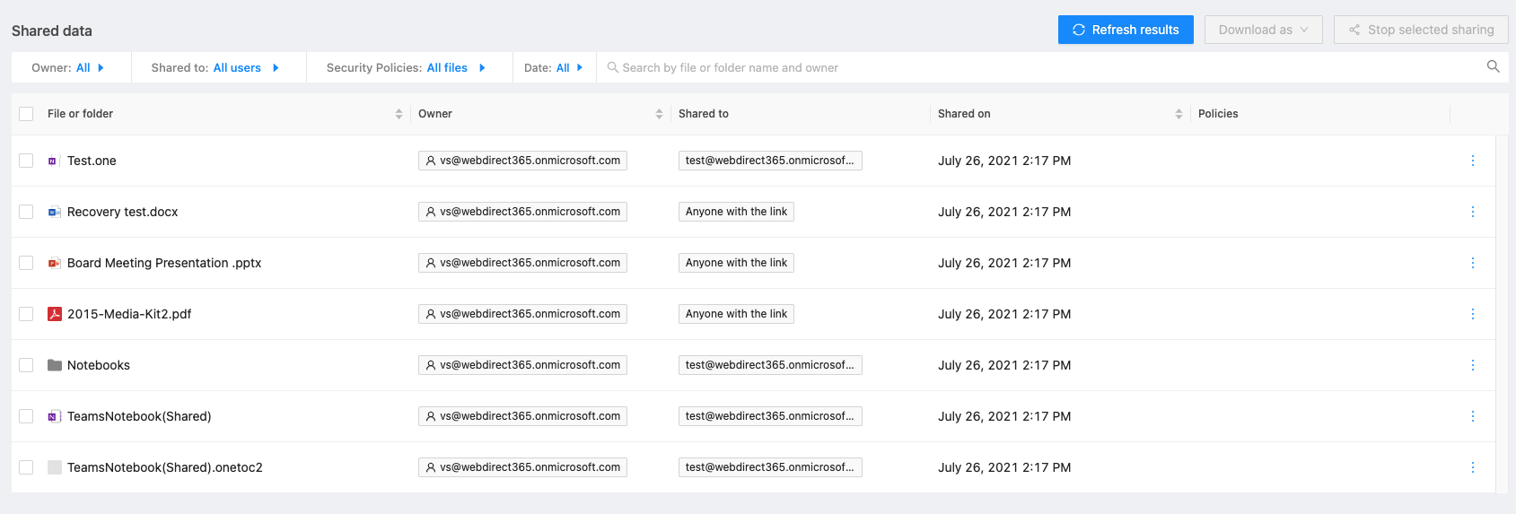Select all rows with the header checkbox

tap(26, 114)
